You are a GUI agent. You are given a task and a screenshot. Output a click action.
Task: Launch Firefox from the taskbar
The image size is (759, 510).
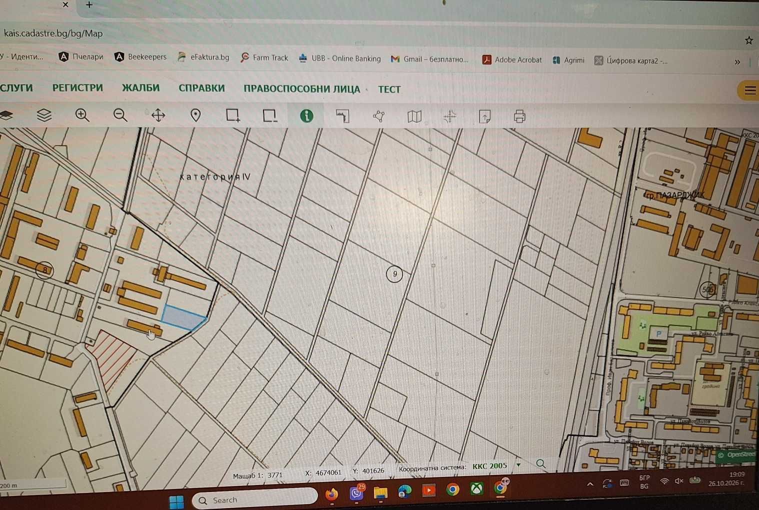click(x=331, y=494)
